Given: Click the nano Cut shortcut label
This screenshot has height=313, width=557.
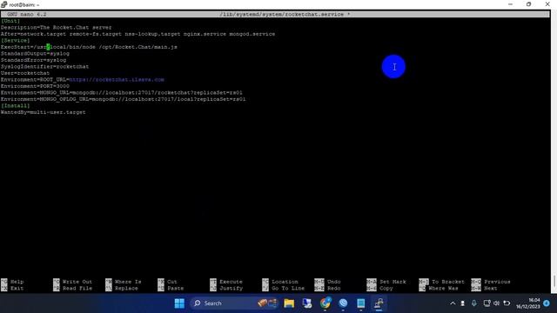Looking at the screenshot, I should point(172,282).
